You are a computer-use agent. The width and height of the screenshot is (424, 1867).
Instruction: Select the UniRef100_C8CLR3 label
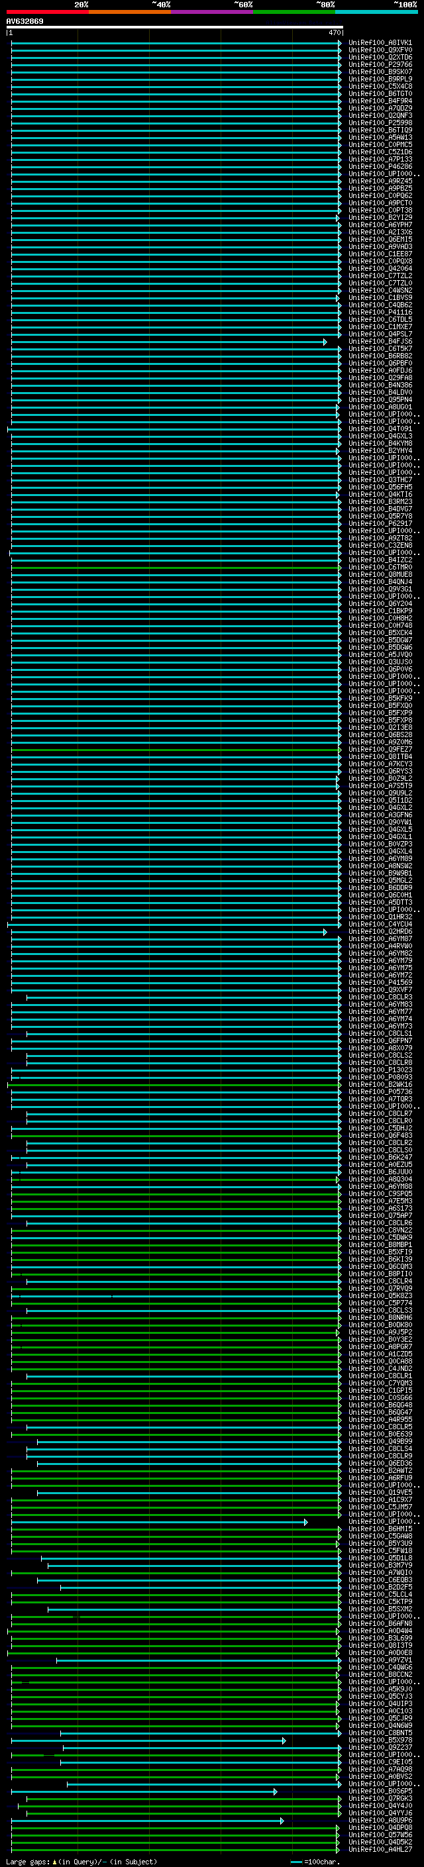pos(380,997)
